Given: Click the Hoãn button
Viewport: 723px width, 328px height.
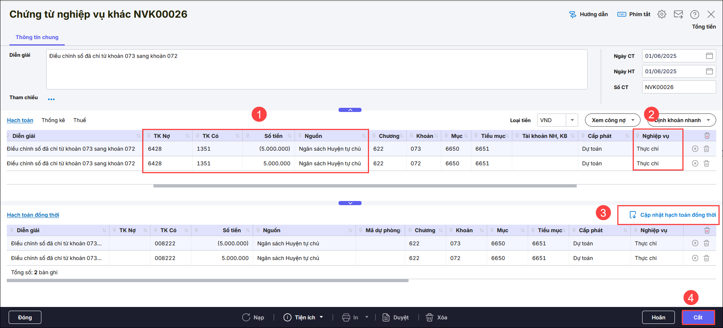Looking at the screenshot, I should click(658, 317).
